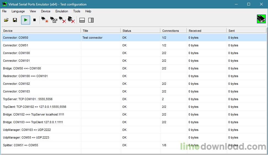This screenshot has height=155, width=268.
Task: Select the Splitter: COM51 => COM55 row
Action: click(x=21, y=145)
